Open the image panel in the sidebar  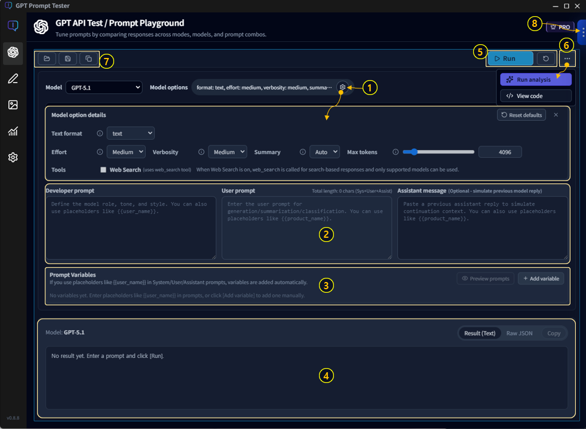[13, 105]
